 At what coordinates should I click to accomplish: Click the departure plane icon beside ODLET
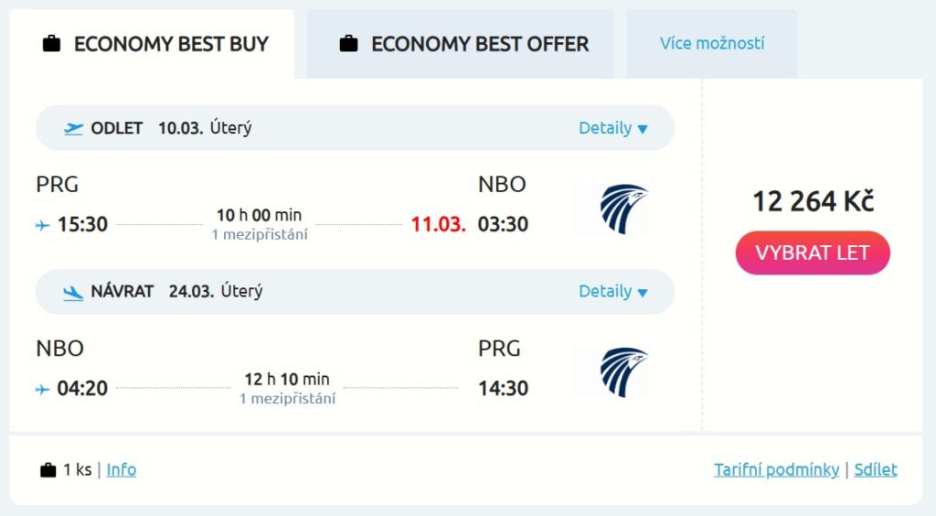point(74,128)
